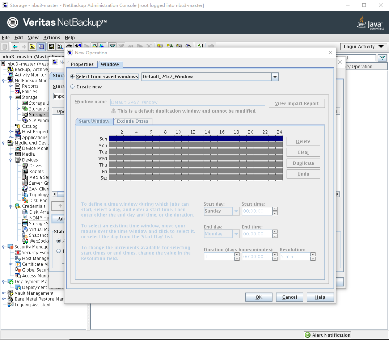This screenshot has width=389, height=340.
Task: Click the Sunday time window bar
Action: 195,138
